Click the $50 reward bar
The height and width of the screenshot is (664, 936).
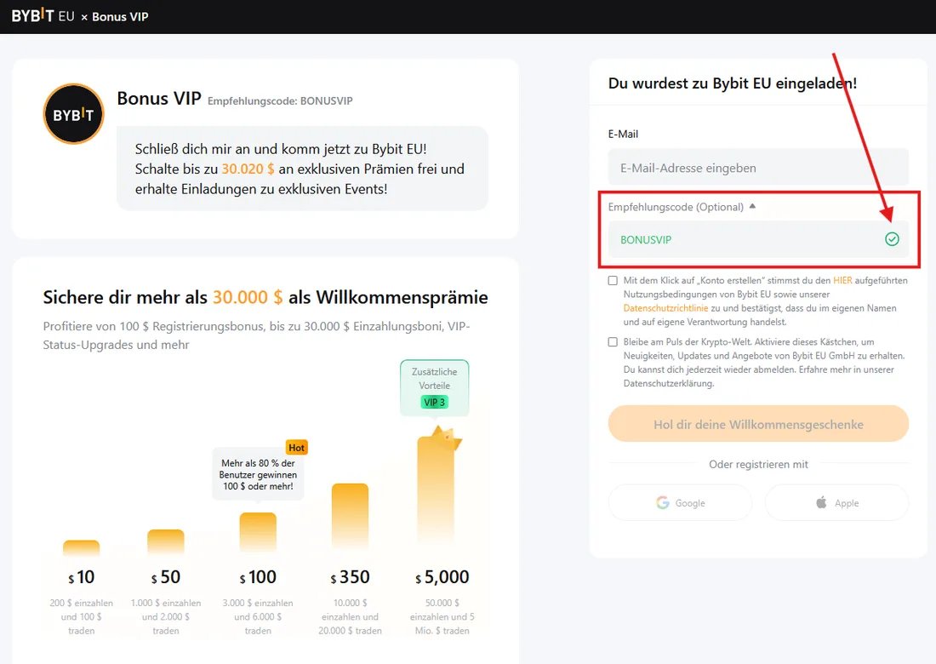pos(166,543)
